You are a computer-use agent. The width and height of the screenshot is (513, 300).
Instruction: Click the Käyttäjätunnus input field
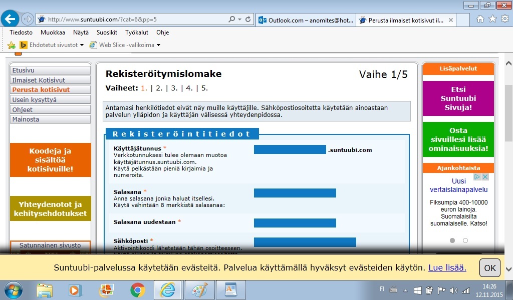pyautogui.click(x=290, y=149)
